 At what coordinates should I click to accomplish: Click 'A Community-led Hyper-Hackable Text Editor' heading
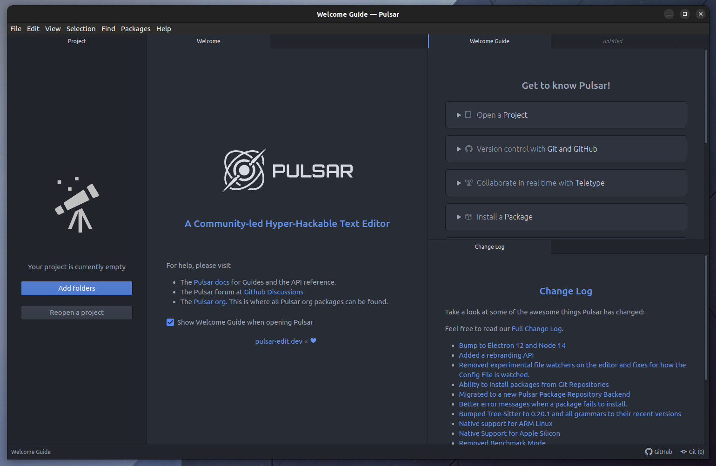tap(287, 224)
